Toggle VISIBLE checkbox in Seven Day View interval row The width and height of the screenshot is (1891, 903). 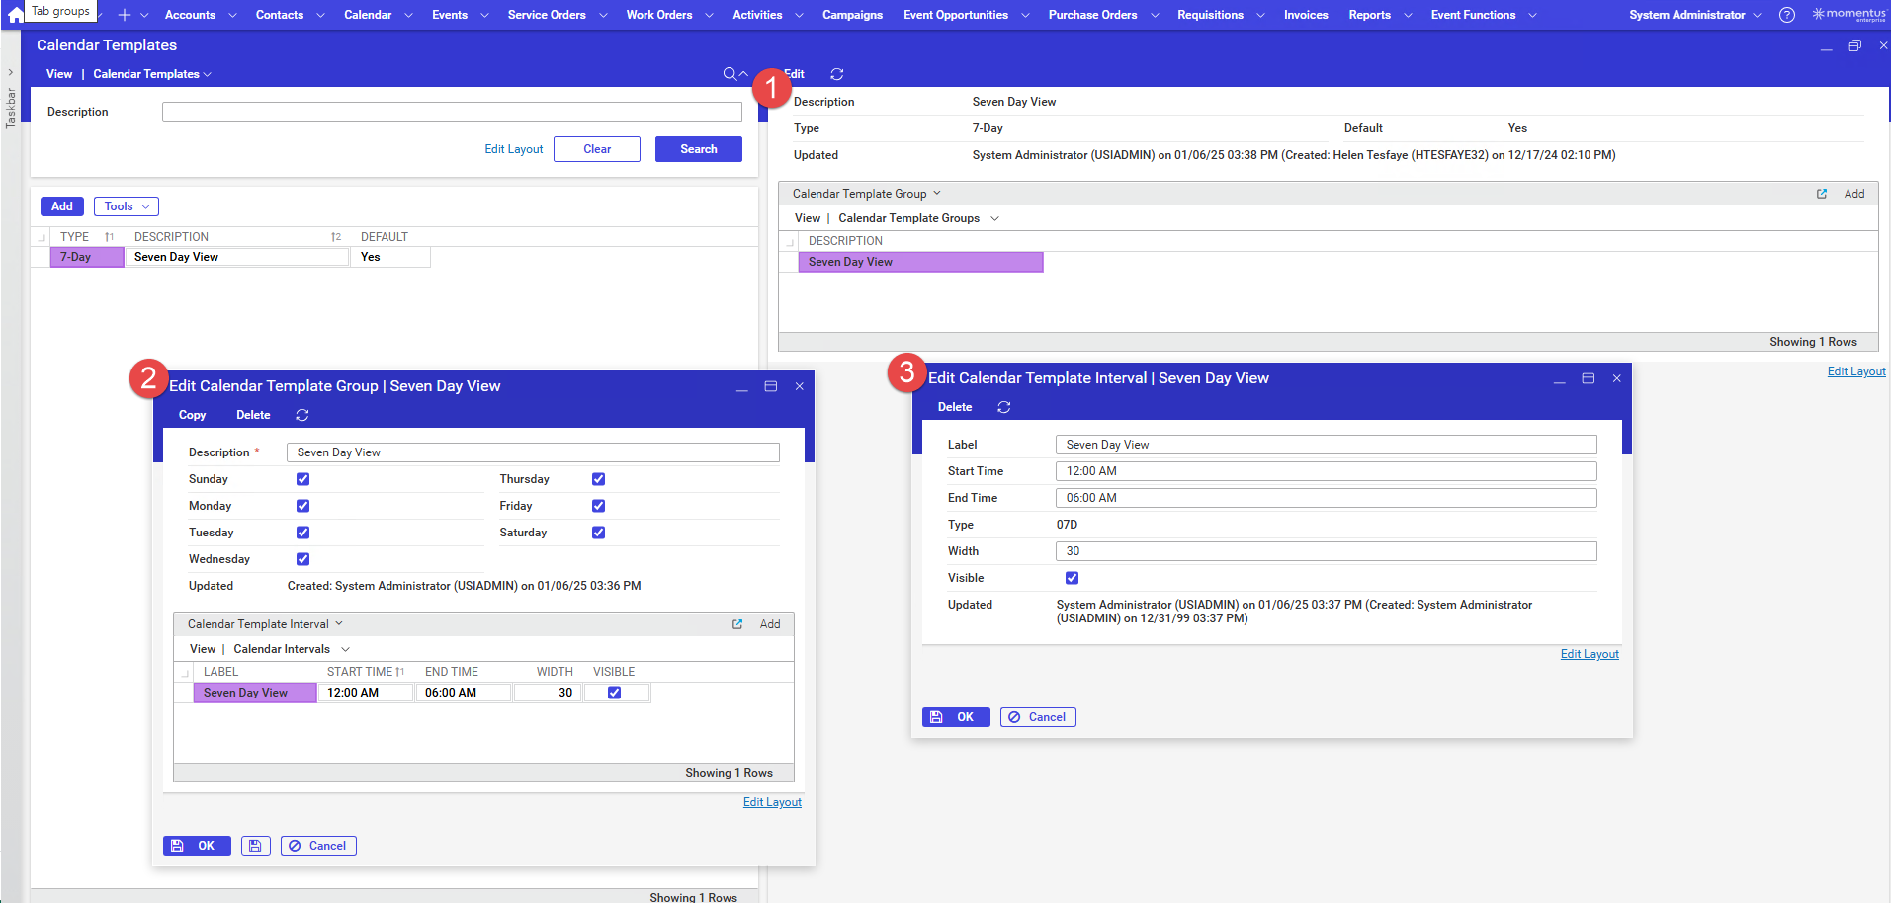pyautogui.click(x=614, y=693)
